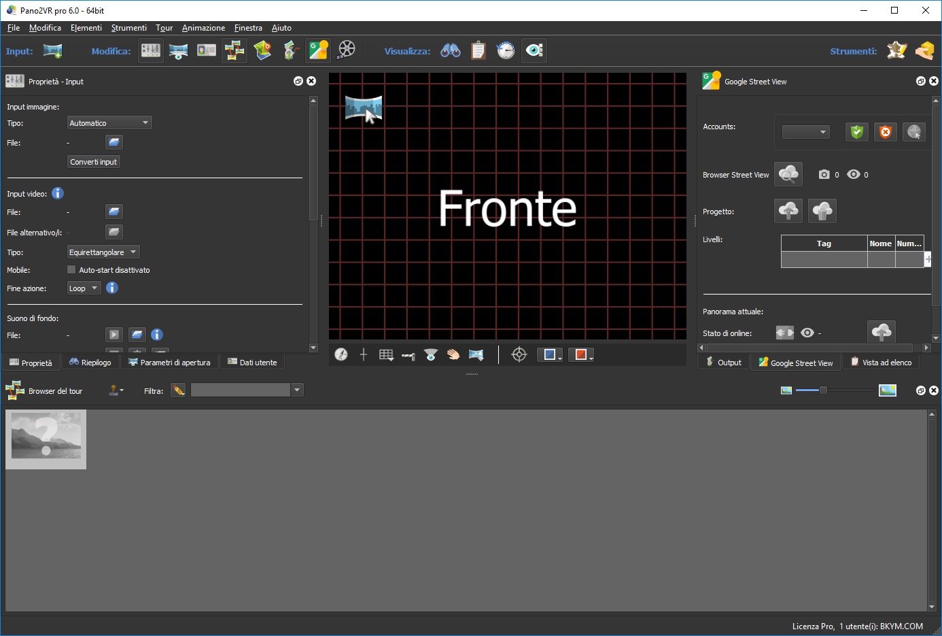Click the Browser Street View cloud search icon

coord(788,174)
